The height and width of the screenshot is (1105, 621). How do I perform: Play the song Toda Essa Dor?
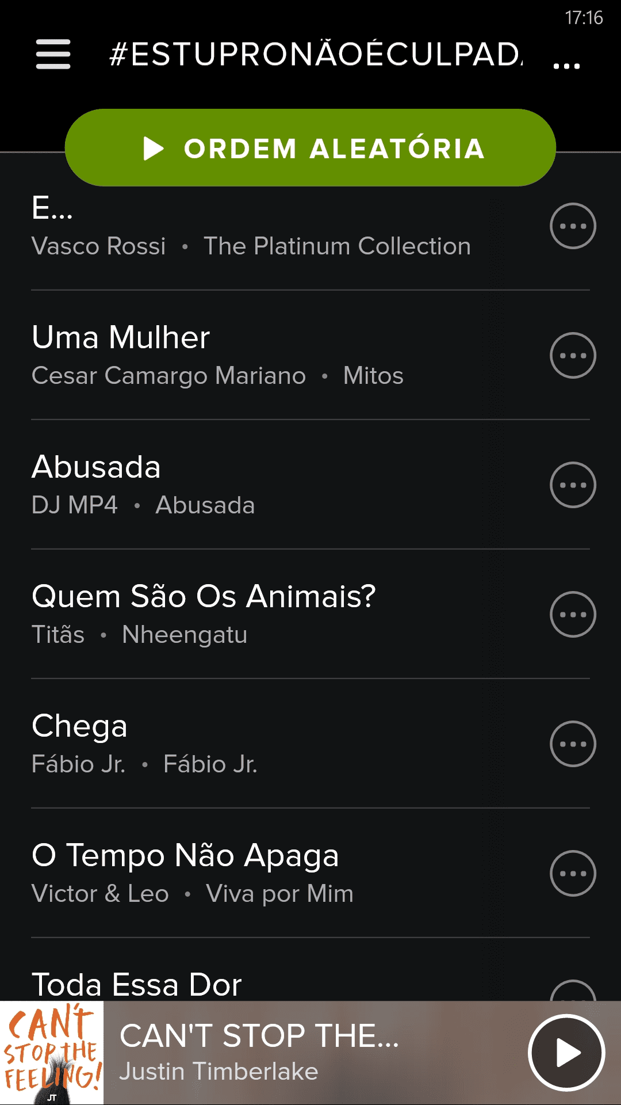pyautogui.click(x=230, y=984)
